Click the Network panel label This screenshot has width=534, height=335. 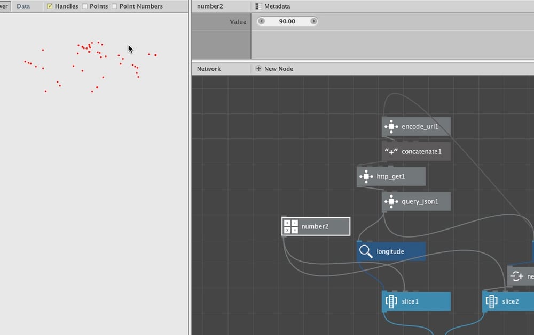coord(209,69)
